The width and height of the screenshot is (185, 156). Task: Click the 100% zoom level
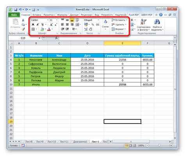click(x=141, y=145)
